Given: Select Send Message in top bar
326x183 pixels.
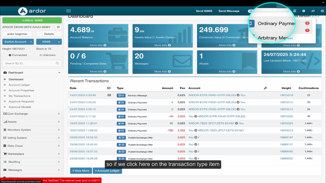Looking at the screenshot, I should 229,11.
